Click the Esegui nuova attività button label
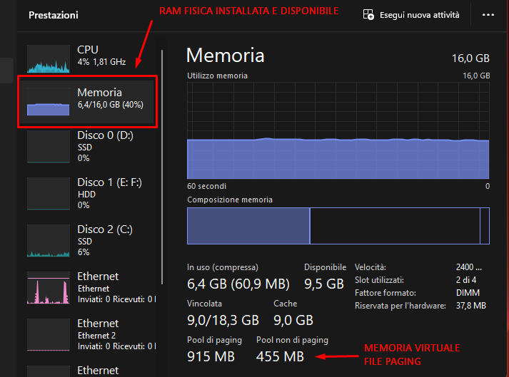 coord(419,15)
